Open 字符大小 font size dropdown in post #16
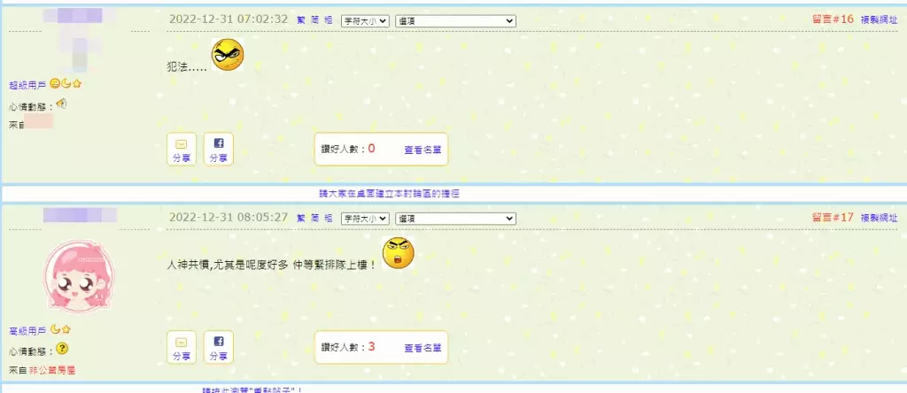The image size is (907, 393). (x=365, y=20)
